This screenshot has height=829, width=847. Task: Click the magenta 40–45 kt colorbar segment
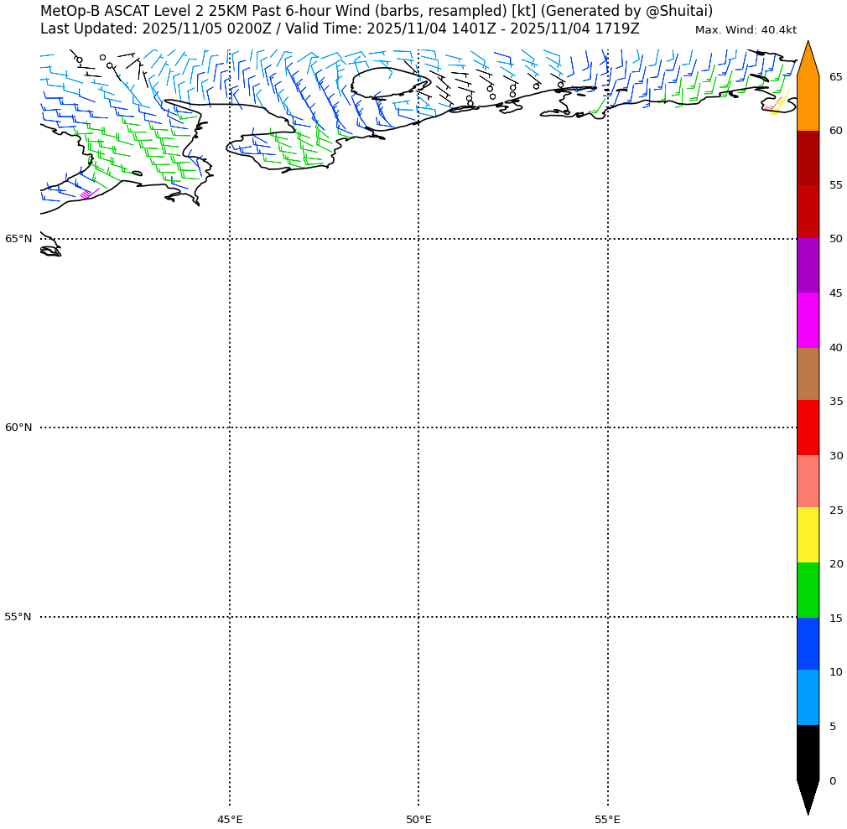coord(808,320)
